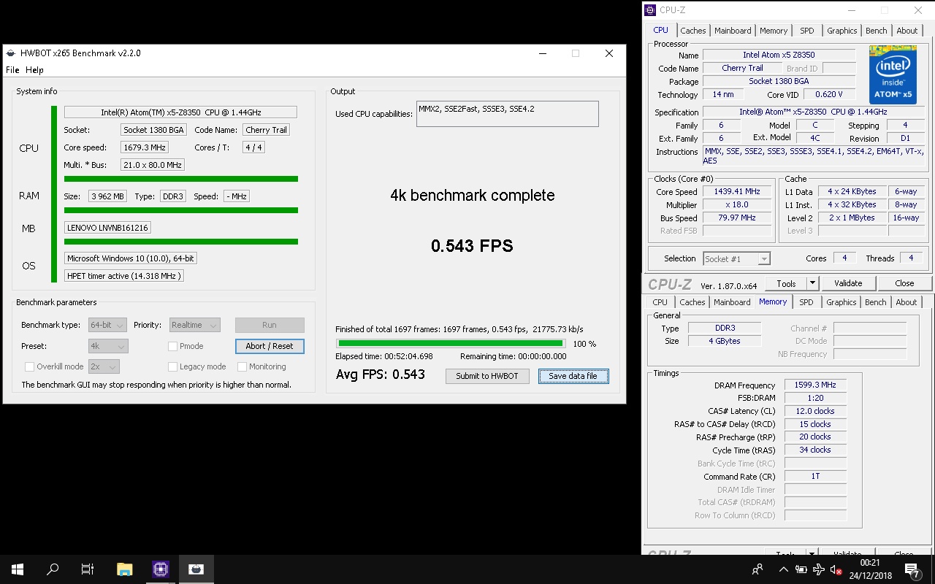
Task: Click Tools button in upper CPU-Z
Action: (786, 283)
